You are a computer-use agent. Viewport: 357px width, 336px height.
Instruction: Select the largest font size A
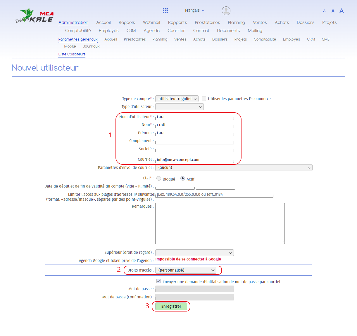tap(342, 11)
